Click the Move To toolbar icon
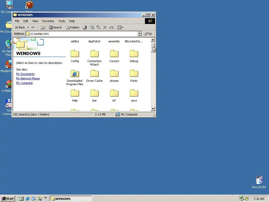The image size is (269, 202). (92, 27)
